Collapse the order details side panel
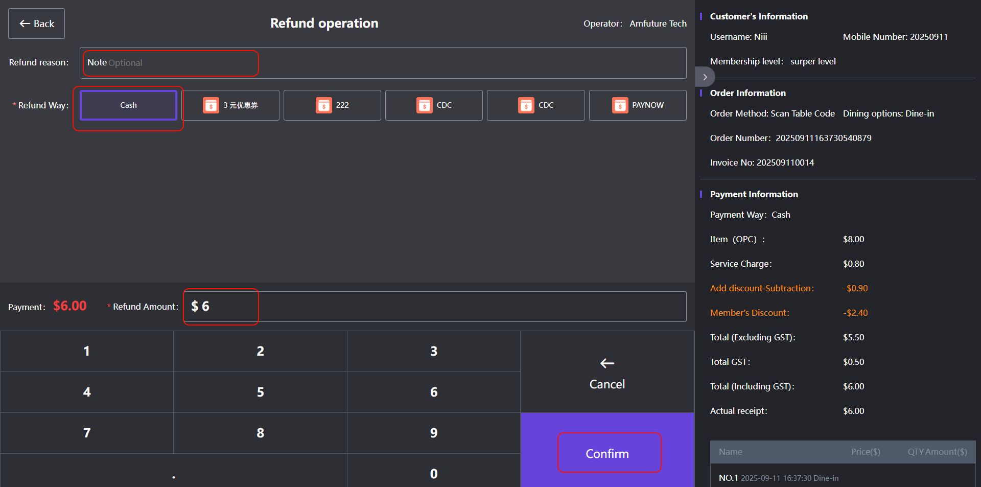981x487 pixels. pos(705,77)
